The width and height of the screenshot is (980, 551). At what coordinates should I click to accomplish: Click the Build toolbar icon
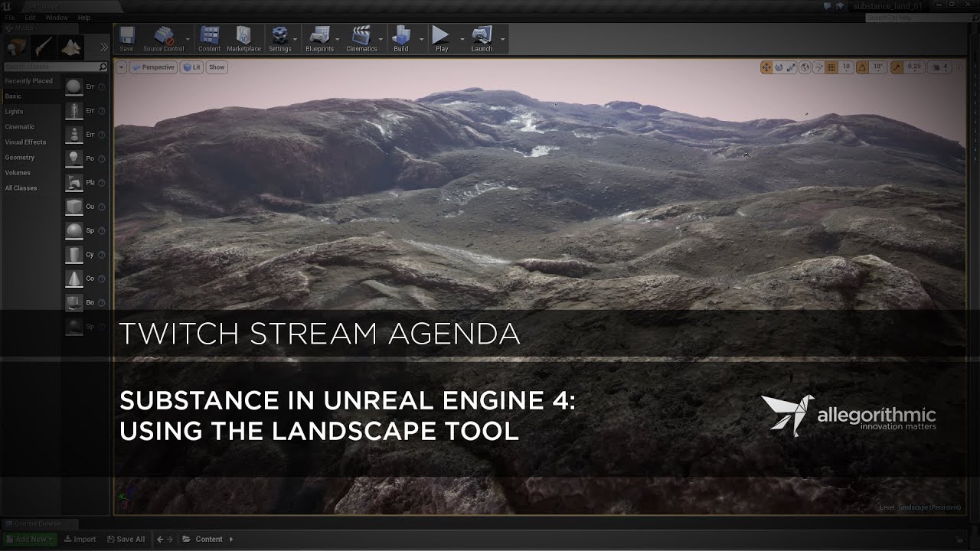pos(400,39)
